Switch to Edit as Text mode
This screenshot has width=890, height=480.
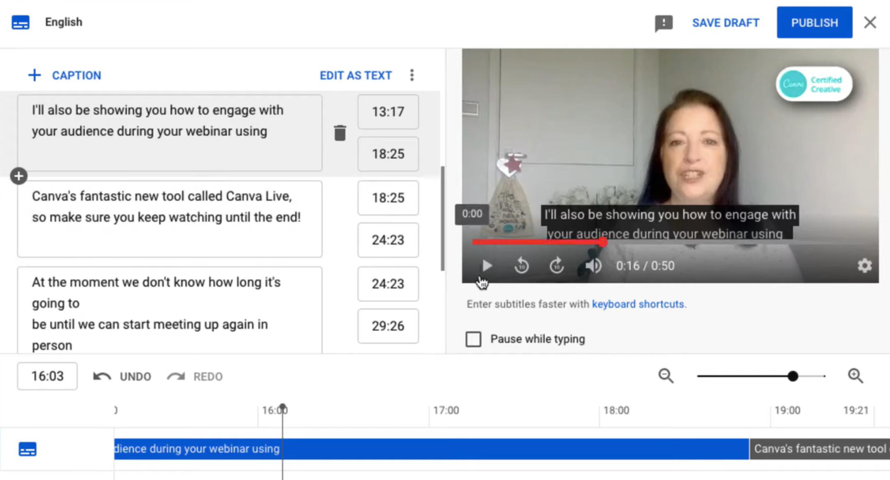(x=355, y=75)
